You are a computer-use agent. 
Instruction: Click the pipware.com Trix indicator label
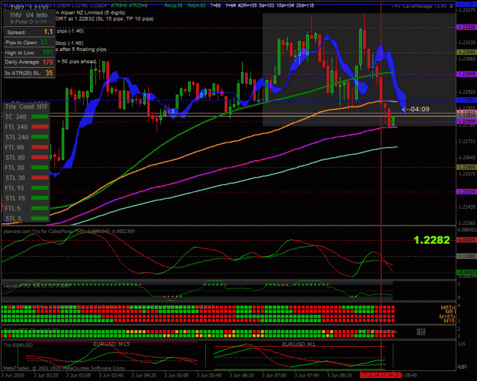tap(69, 231)
